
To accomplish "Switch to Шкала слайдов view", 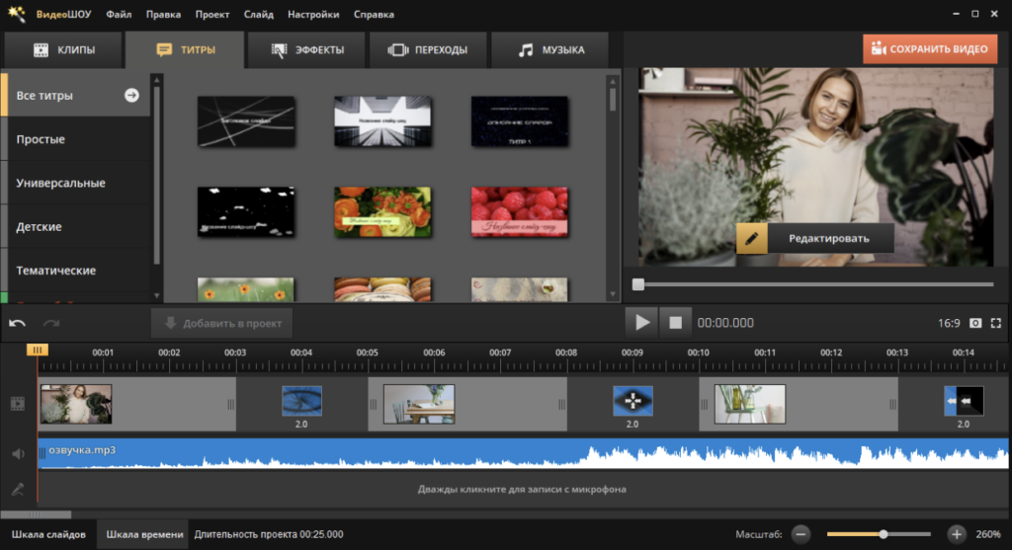I will pyautogui.click(x=48, y=534).
